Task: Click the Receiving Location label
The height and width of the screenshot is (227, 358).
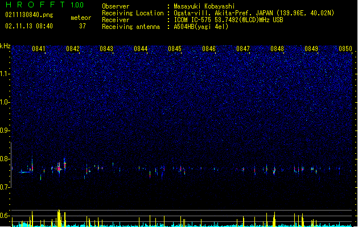Action: (x=133, y=13)
